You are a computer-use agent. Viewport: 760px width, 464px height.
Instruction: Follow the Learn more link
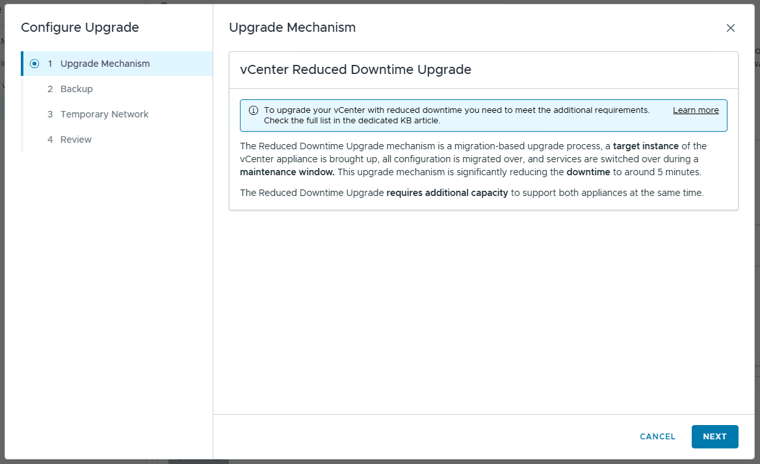pyautogui.click(x=696, y=110)
